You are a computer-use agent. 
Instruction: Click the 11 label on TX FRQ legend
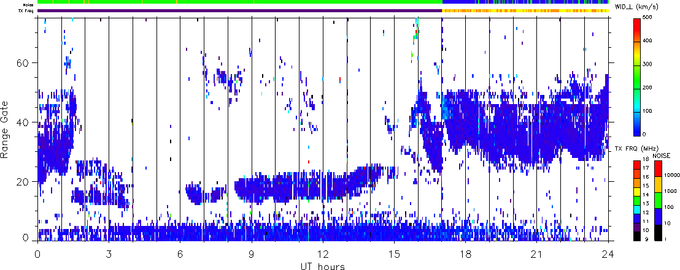tap(646, 222)
